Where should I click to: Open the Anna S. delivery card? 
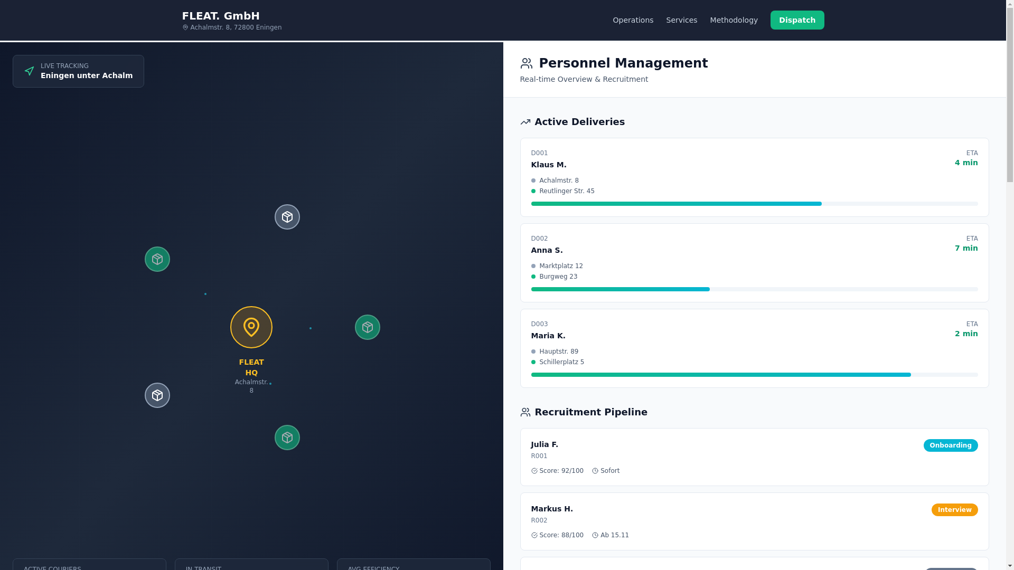click(754, 263)
